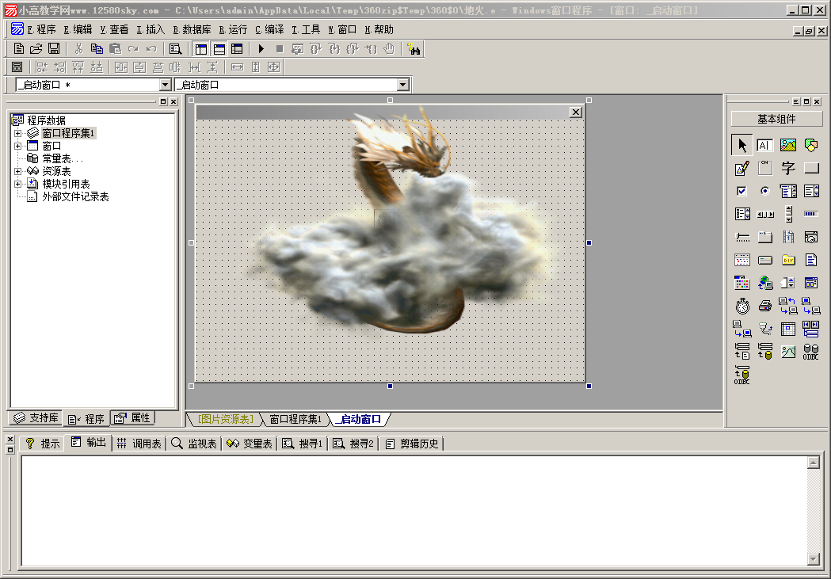Select the button component icon
The height and width of the screenshot is (579, 831).
point(811,168)
